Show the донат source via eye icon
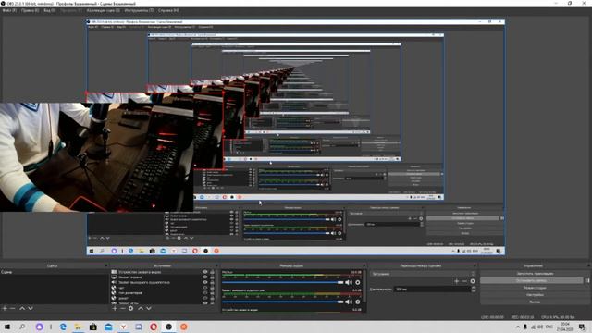This screenshot has height=333, width=592. 205,298
